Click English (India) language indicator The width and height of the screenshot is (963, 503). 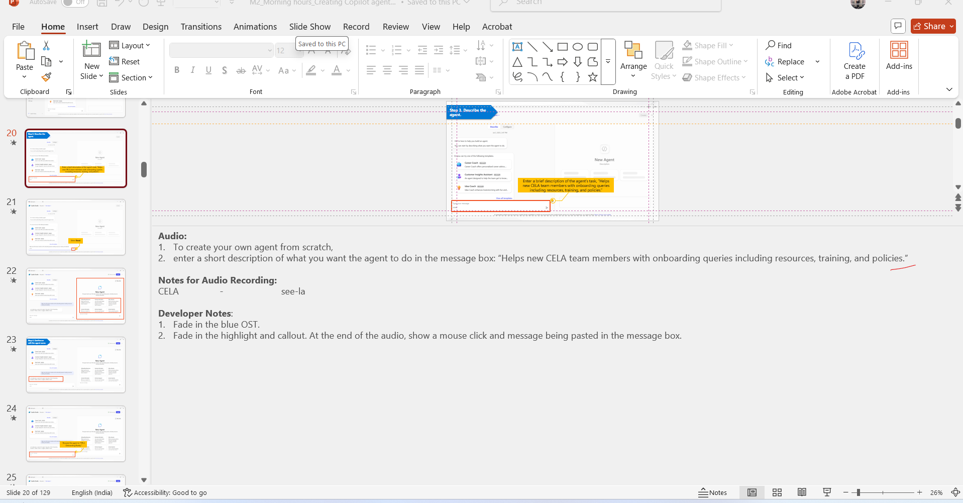pyautogui.click(x=92, y=492)
